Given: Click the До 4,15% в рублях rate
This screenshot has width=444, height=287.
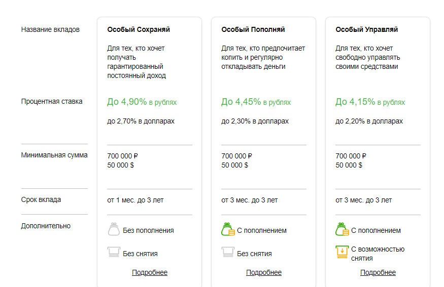Looking at the screenshot, I should tap(370, 102).
